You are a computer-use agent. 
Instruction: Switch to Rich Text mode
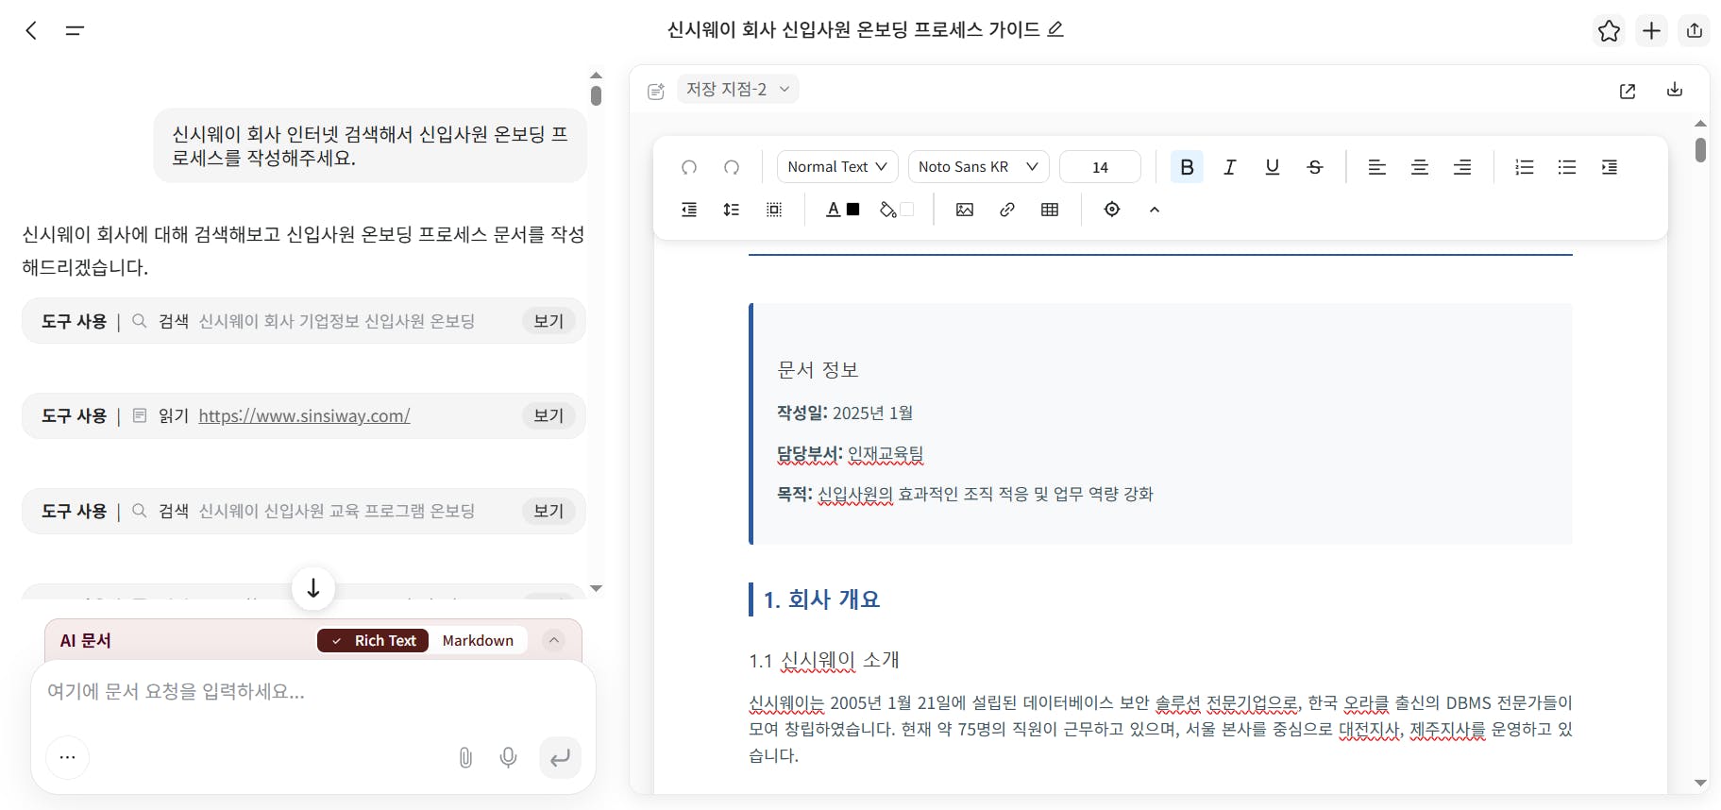pos(373,640)
